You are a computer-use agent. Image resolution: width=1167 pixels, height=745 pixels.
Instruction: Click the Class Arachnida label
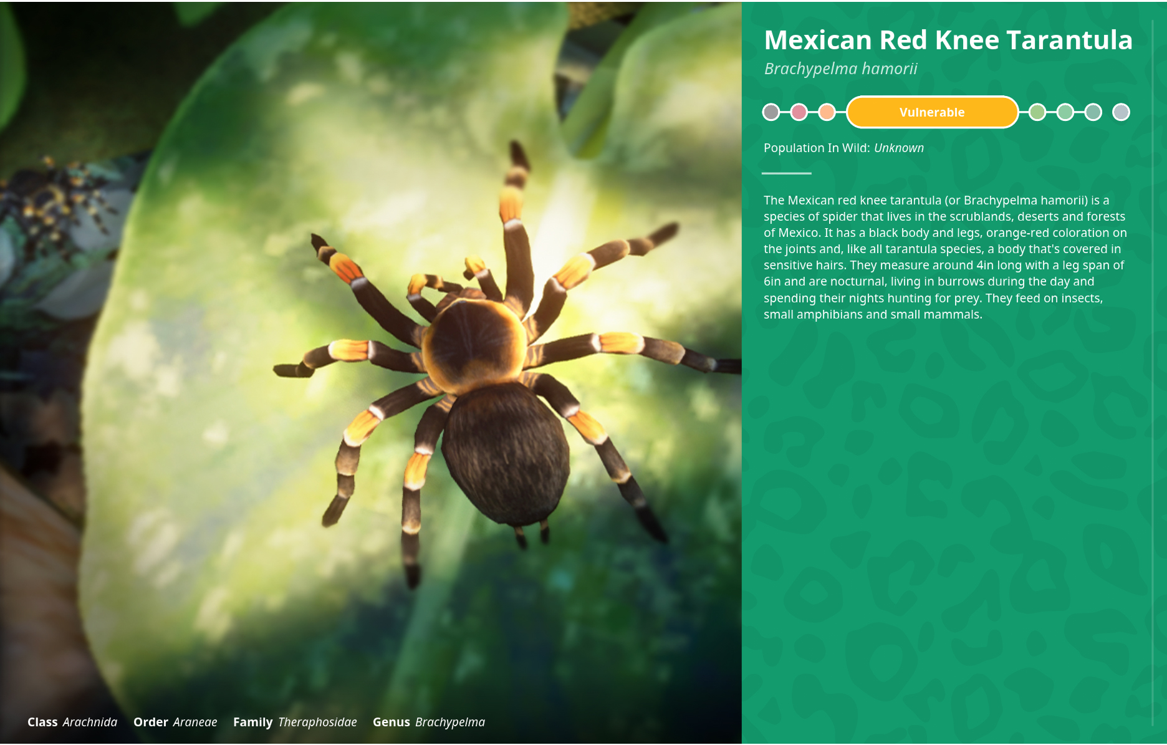72,722
